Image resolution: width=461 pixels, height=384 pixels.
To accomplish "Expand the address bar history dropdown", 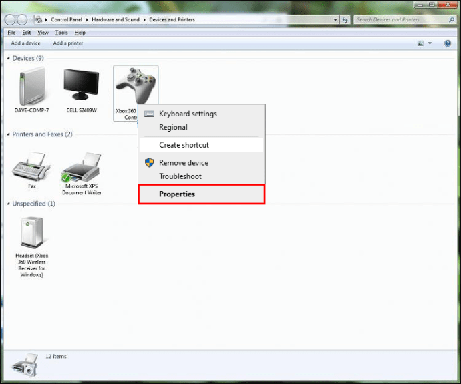I will pos(335,20).
